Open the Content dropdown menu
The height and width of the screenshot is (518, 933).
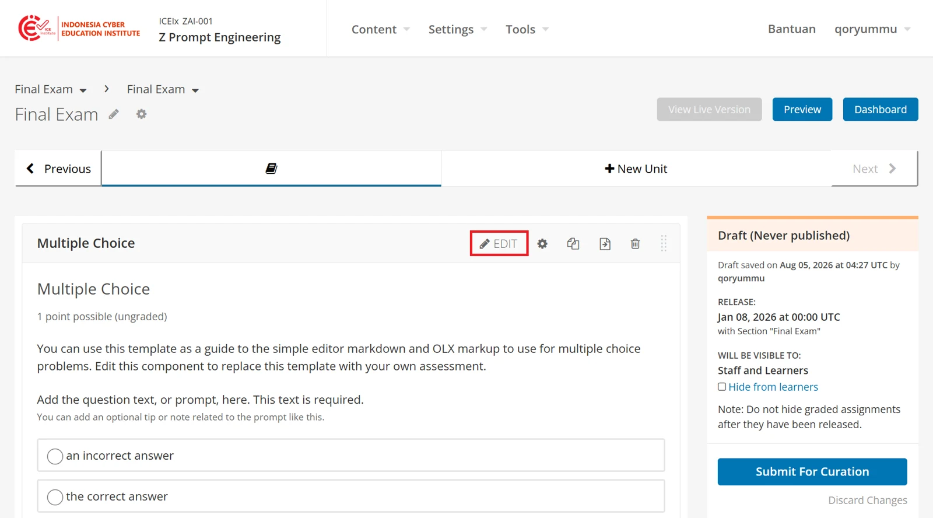click(381, 29)
